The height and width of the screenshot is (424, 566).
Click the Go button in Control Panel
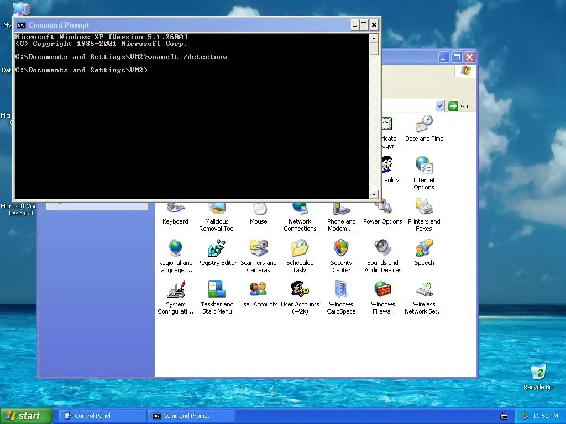pyautogui.click(x=458, y=106)
